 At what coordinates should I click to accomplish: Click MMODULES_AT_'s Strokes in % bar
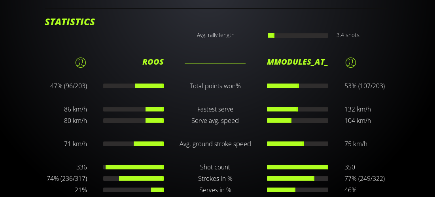pyautogui.click(x=297, y=178)
